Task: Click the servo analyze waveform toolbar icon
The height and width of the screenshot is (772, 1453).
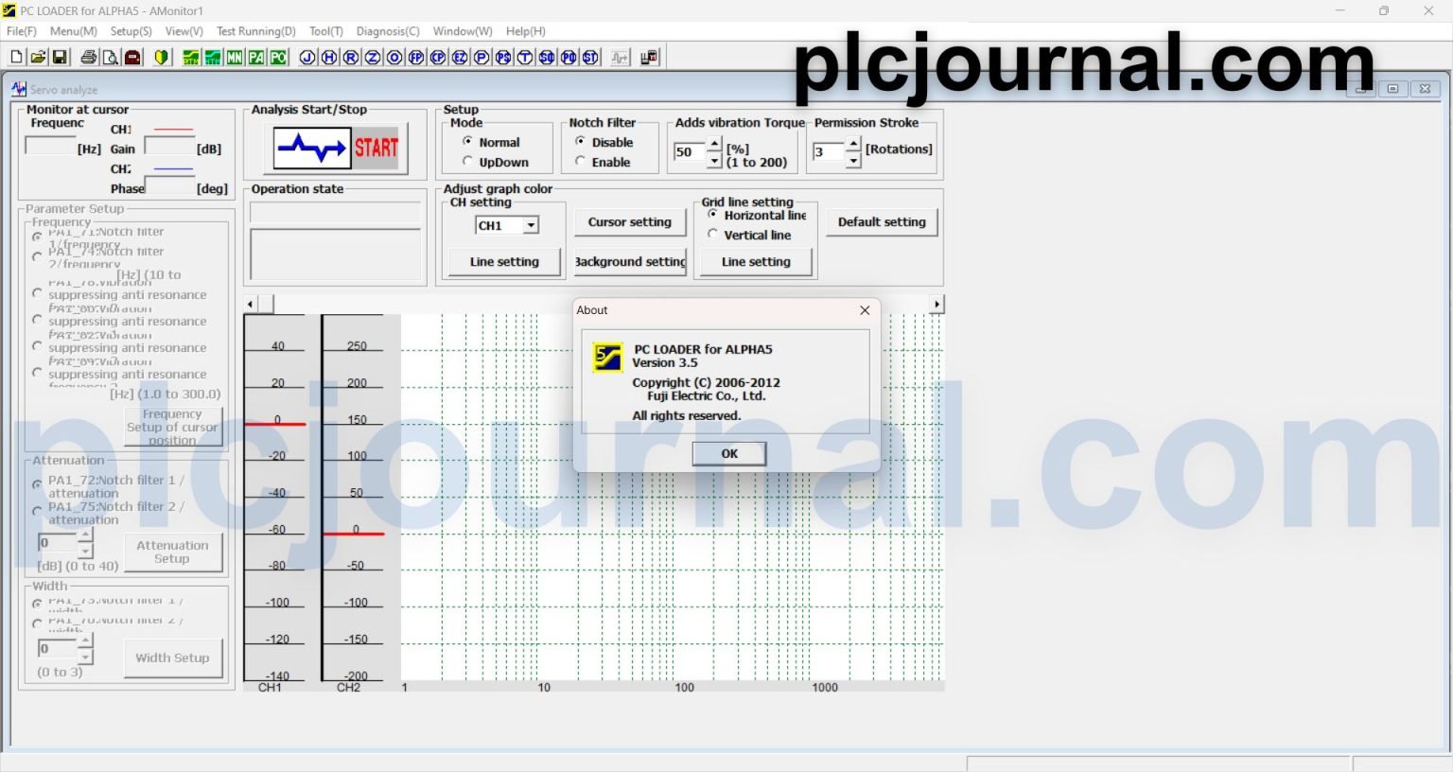Action: click(x=619, y=57)
